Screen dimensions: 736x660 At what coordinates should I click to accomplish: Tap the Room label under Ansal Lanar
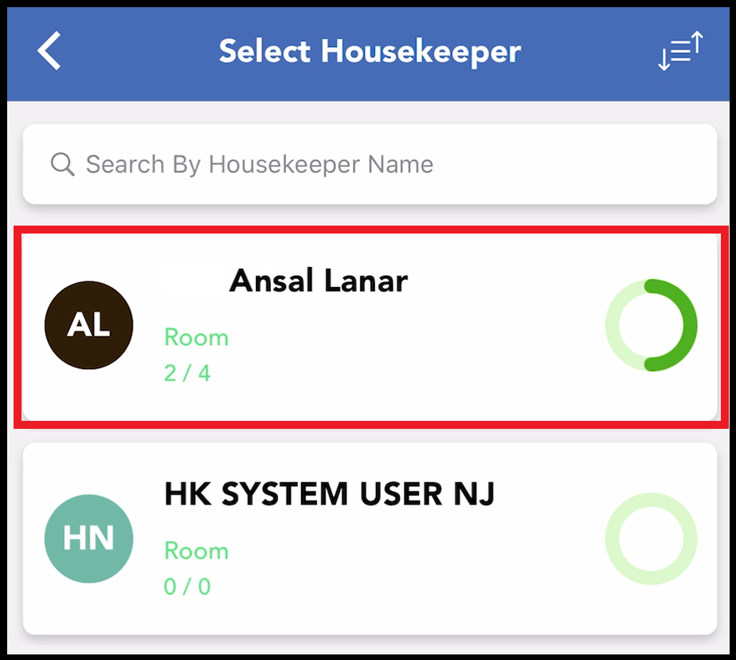click(x=196, y=337)
